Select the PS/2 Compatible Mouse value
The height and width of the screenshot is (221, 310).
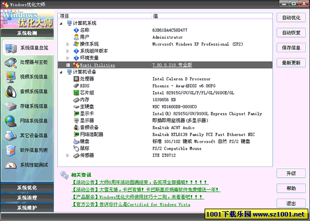177,148
